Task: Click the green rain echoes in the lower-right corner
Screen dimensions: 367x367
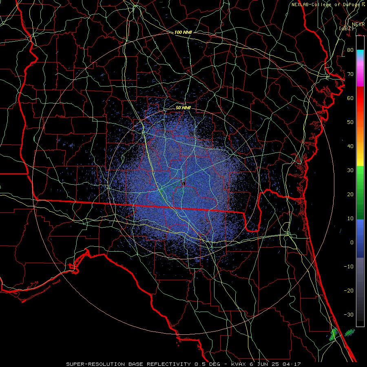Action: pyautogui.click(x=334, y=334)
